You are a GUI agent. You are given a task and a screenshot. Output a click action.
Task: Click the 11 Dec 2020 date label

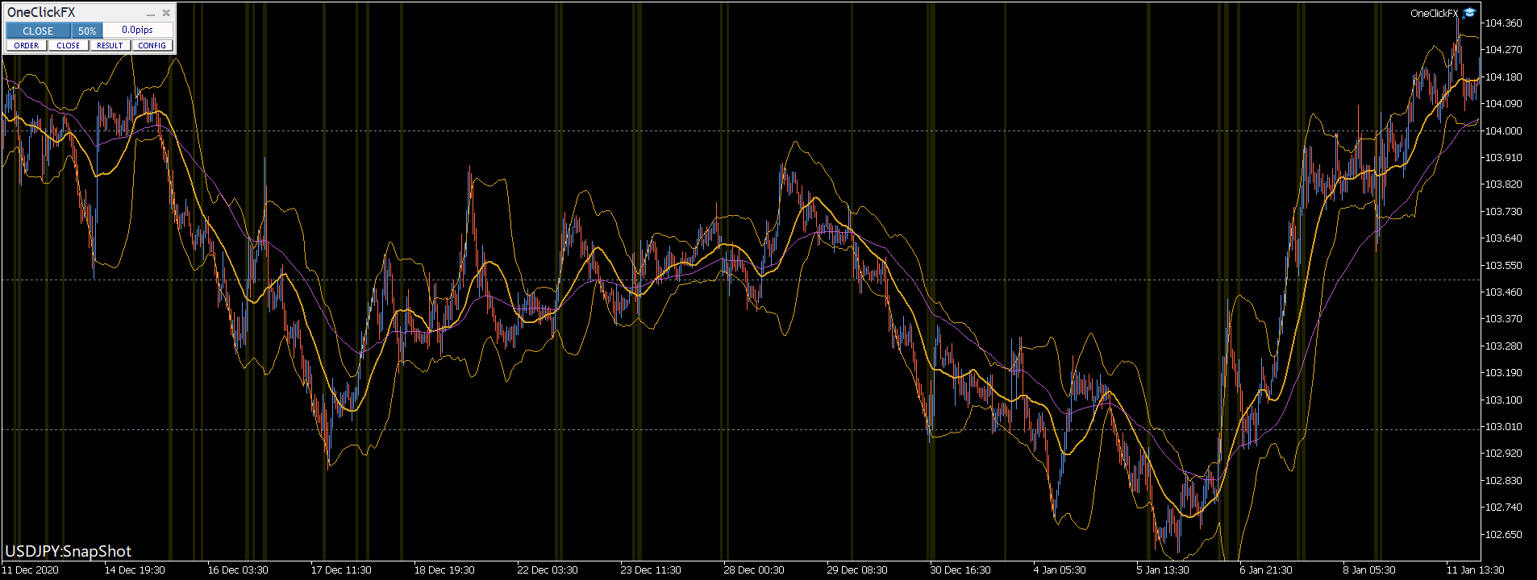click(x=31, y=570)
